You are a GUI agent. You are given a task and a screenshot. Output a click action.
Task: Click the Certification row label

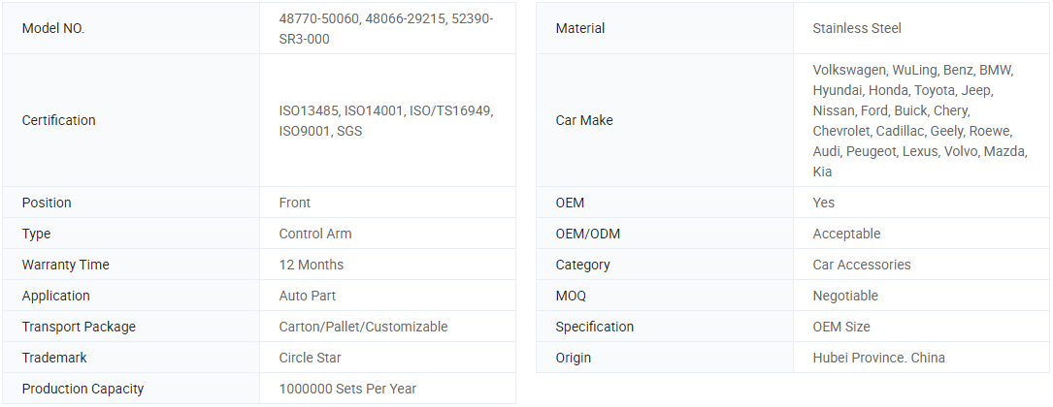58,120
